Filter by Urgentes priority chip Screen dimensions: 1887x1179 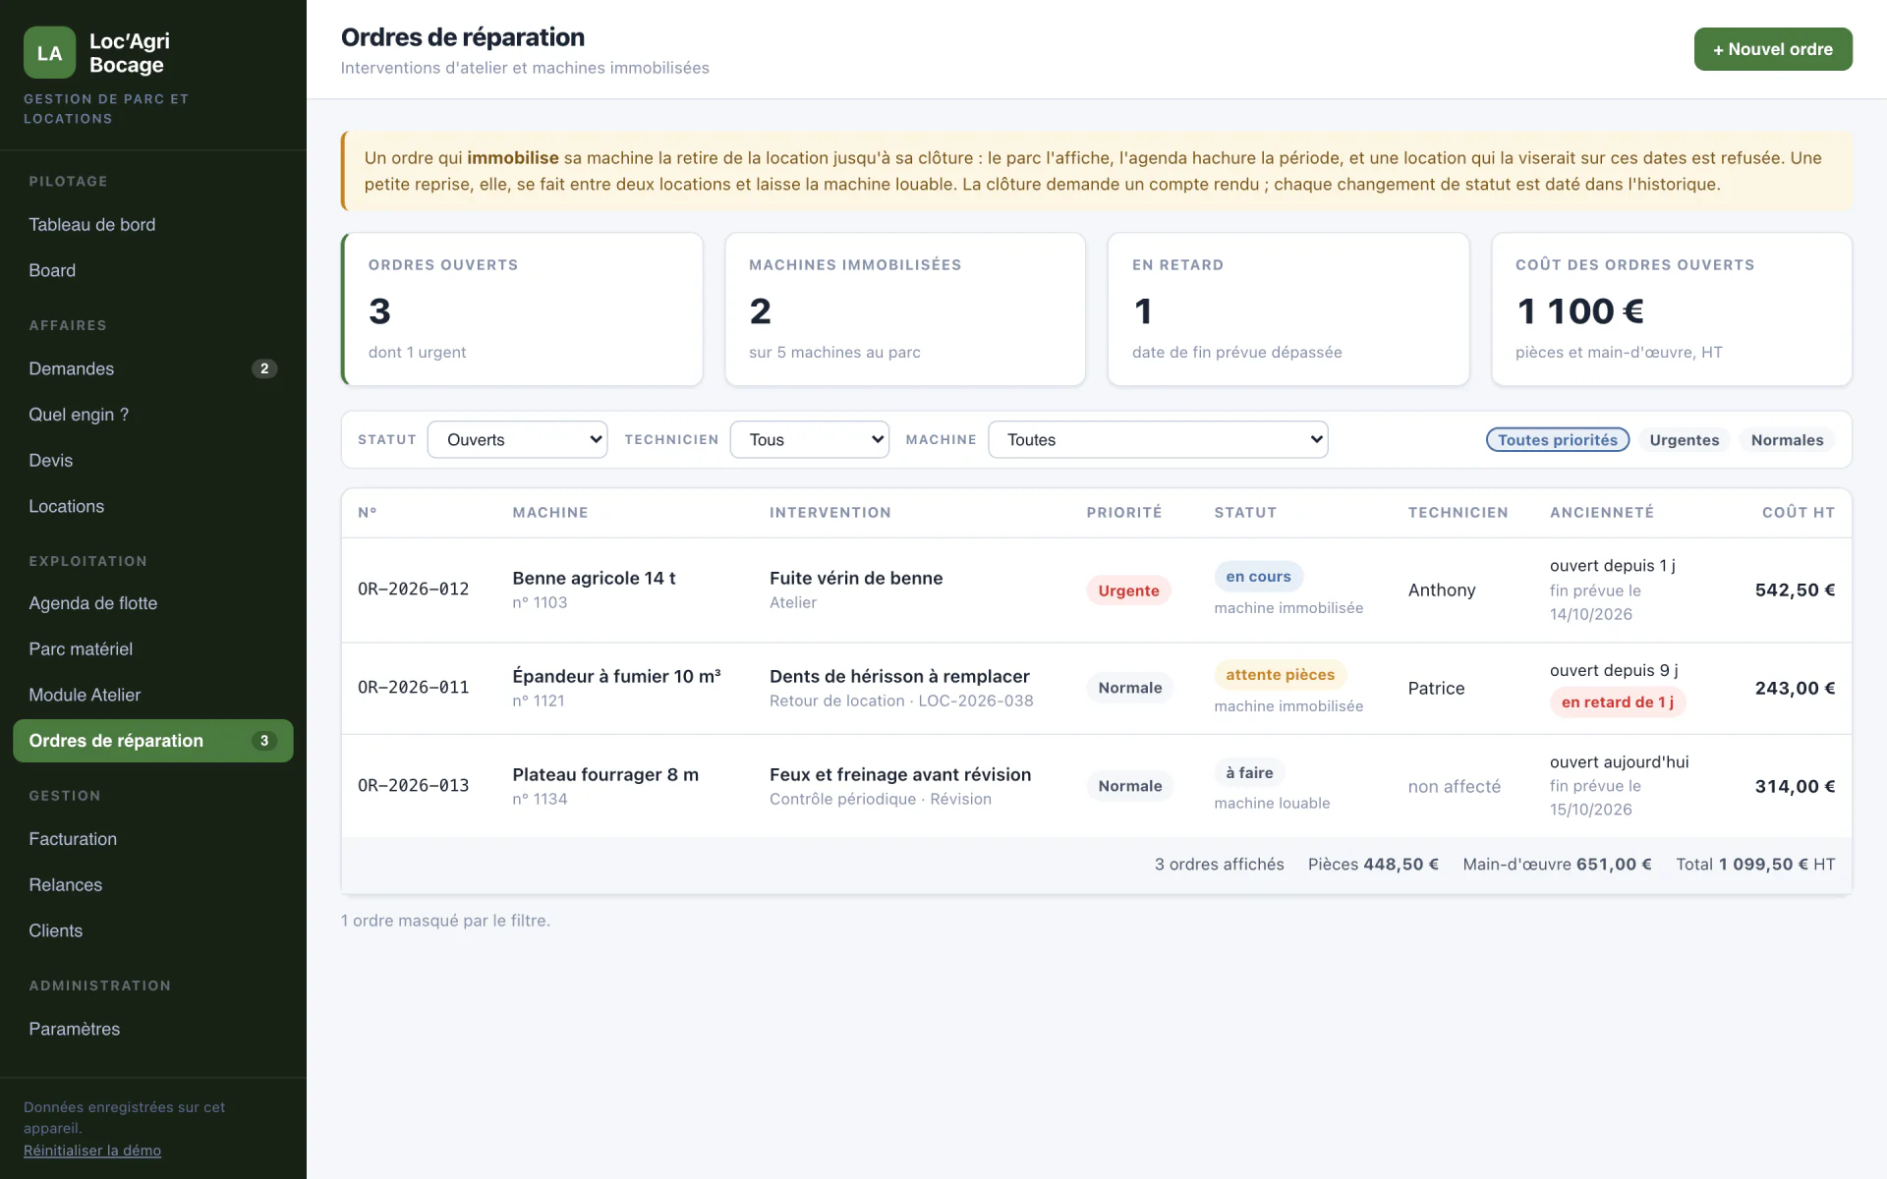click(x=1684, y=439)
